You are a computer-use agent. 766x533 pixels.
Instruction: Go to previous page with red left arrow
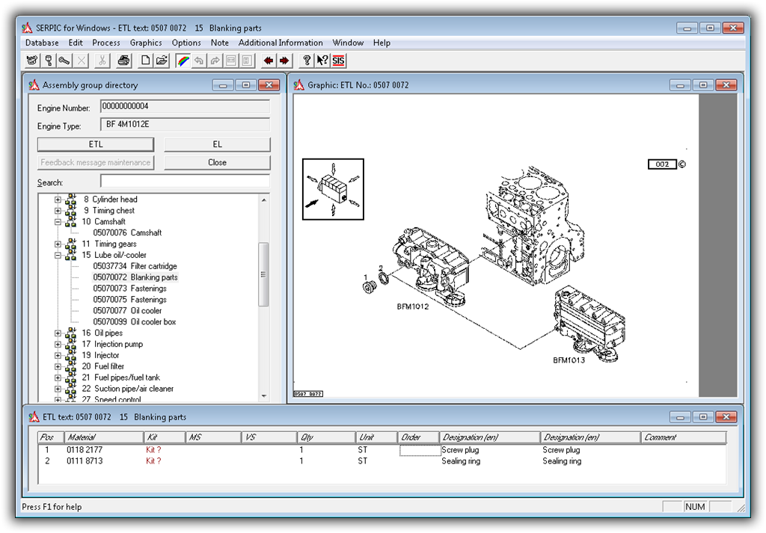[269, 61]
